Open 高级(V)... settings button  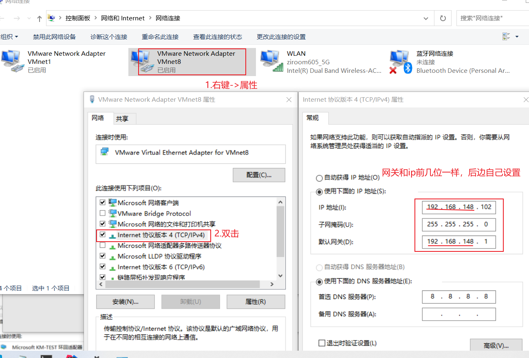(496, 345)
